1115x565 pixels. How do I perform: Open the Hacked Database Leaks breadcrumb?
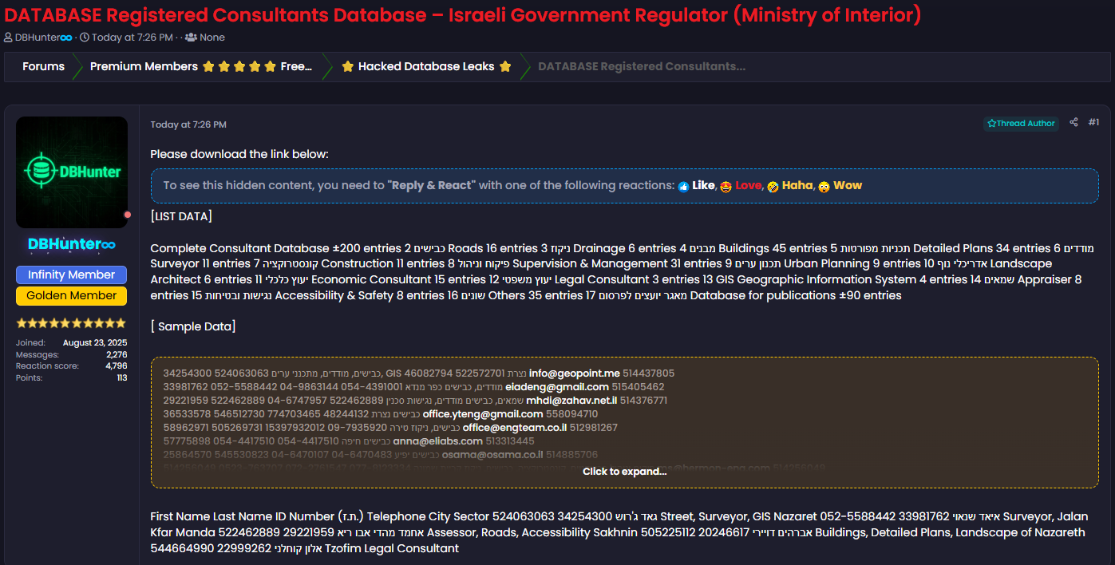pyautogui.click(x=426, y=66)
